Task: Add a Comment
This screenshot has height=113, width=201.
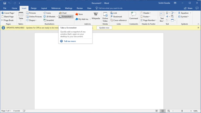Action: pyautogui.click(x=134, y=16)
